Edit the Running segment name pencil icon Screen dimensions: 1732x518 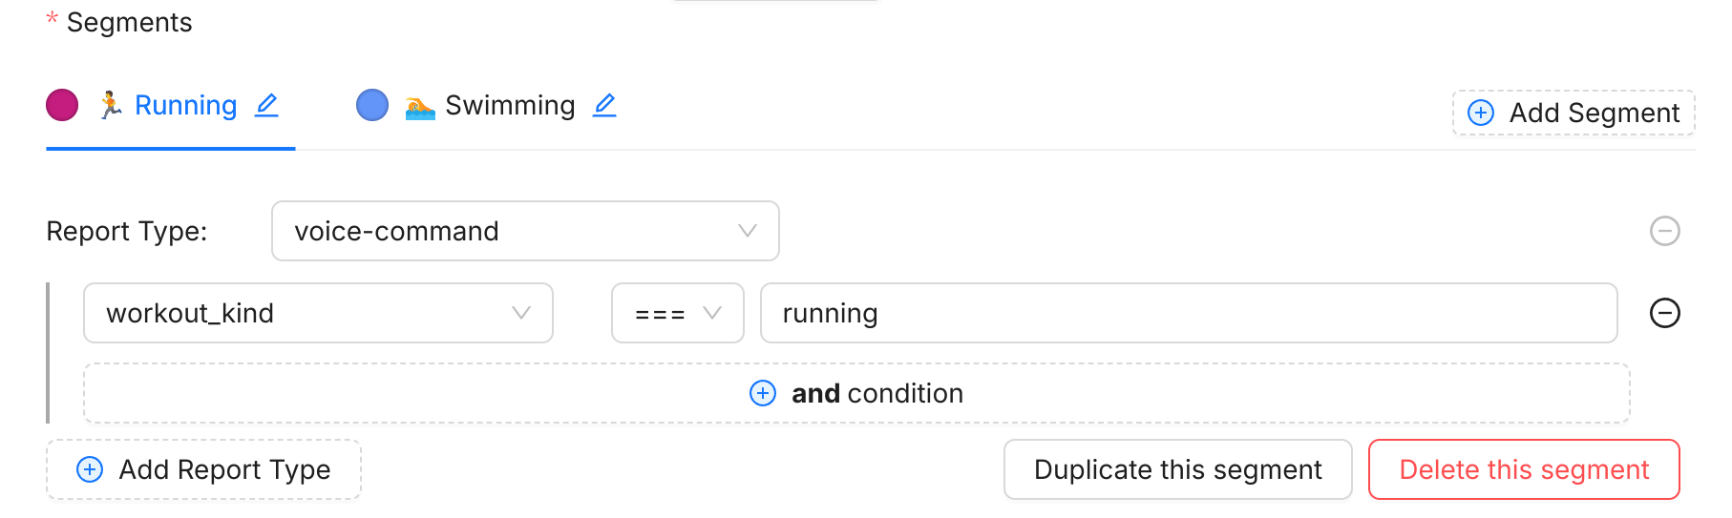pos(266,105)
